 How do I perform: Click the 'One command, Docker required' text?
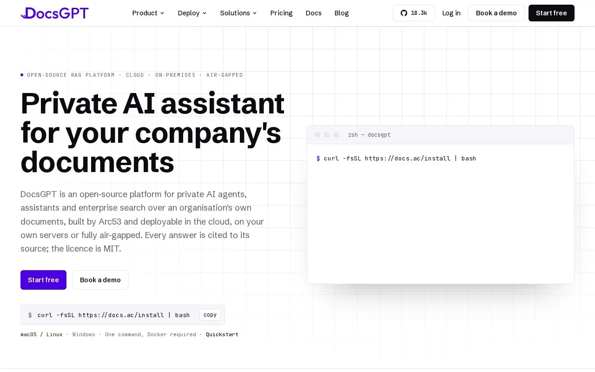(x=151, y=334)
